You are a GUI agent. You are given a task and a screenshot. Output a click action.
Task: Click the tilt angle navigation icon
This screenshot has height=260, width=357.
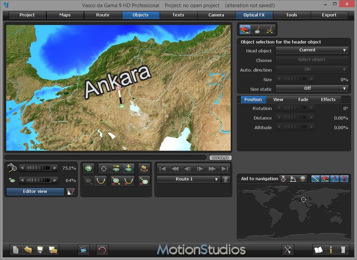coord(293,179)
